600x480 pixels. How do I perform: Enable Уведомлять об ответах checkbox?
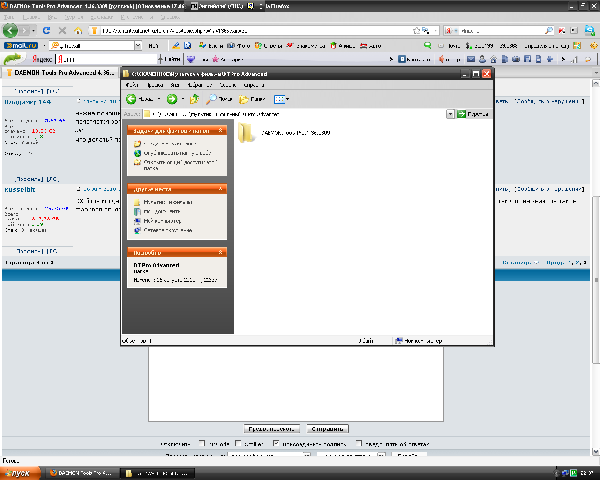pos(359,443)
